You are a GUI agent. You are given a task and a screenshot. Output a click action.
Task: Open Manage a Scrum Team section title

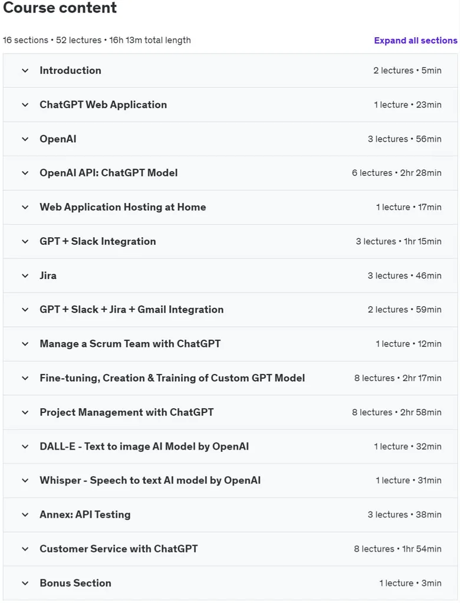pyautogui.click(x=130, y=344)
